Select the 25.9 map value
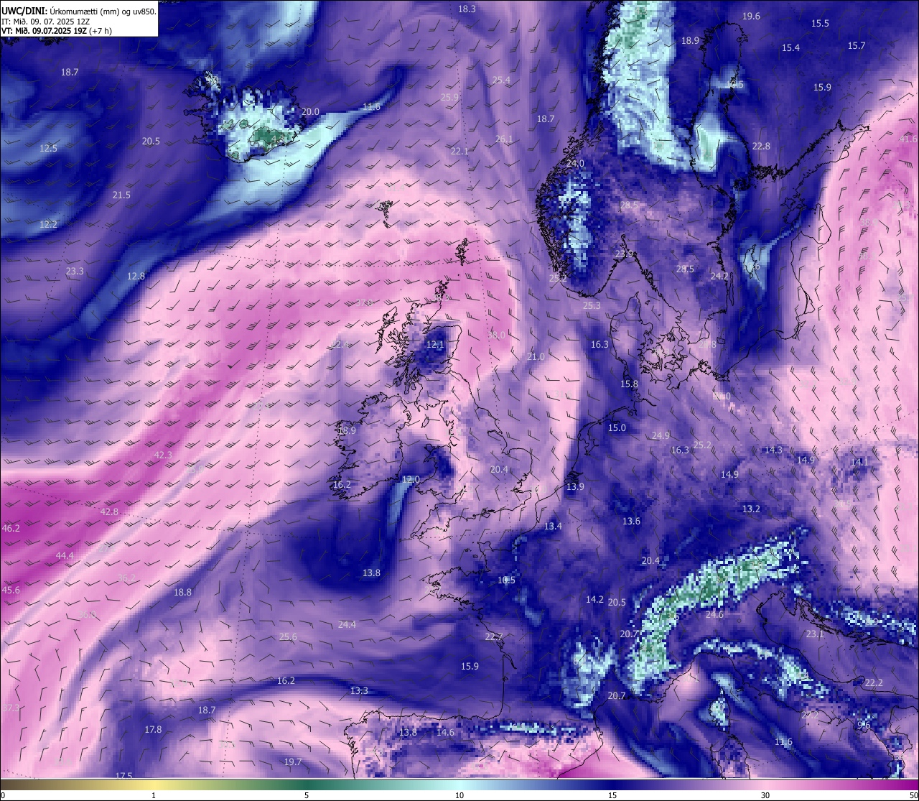Viewport: 919px width, 801px height. [449, 97]
